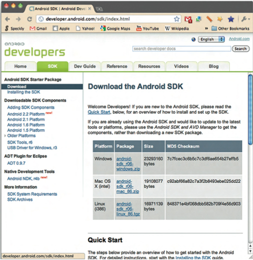
Task: Show hidden bookmarks with the double chevron
Action: pos(206,28)
